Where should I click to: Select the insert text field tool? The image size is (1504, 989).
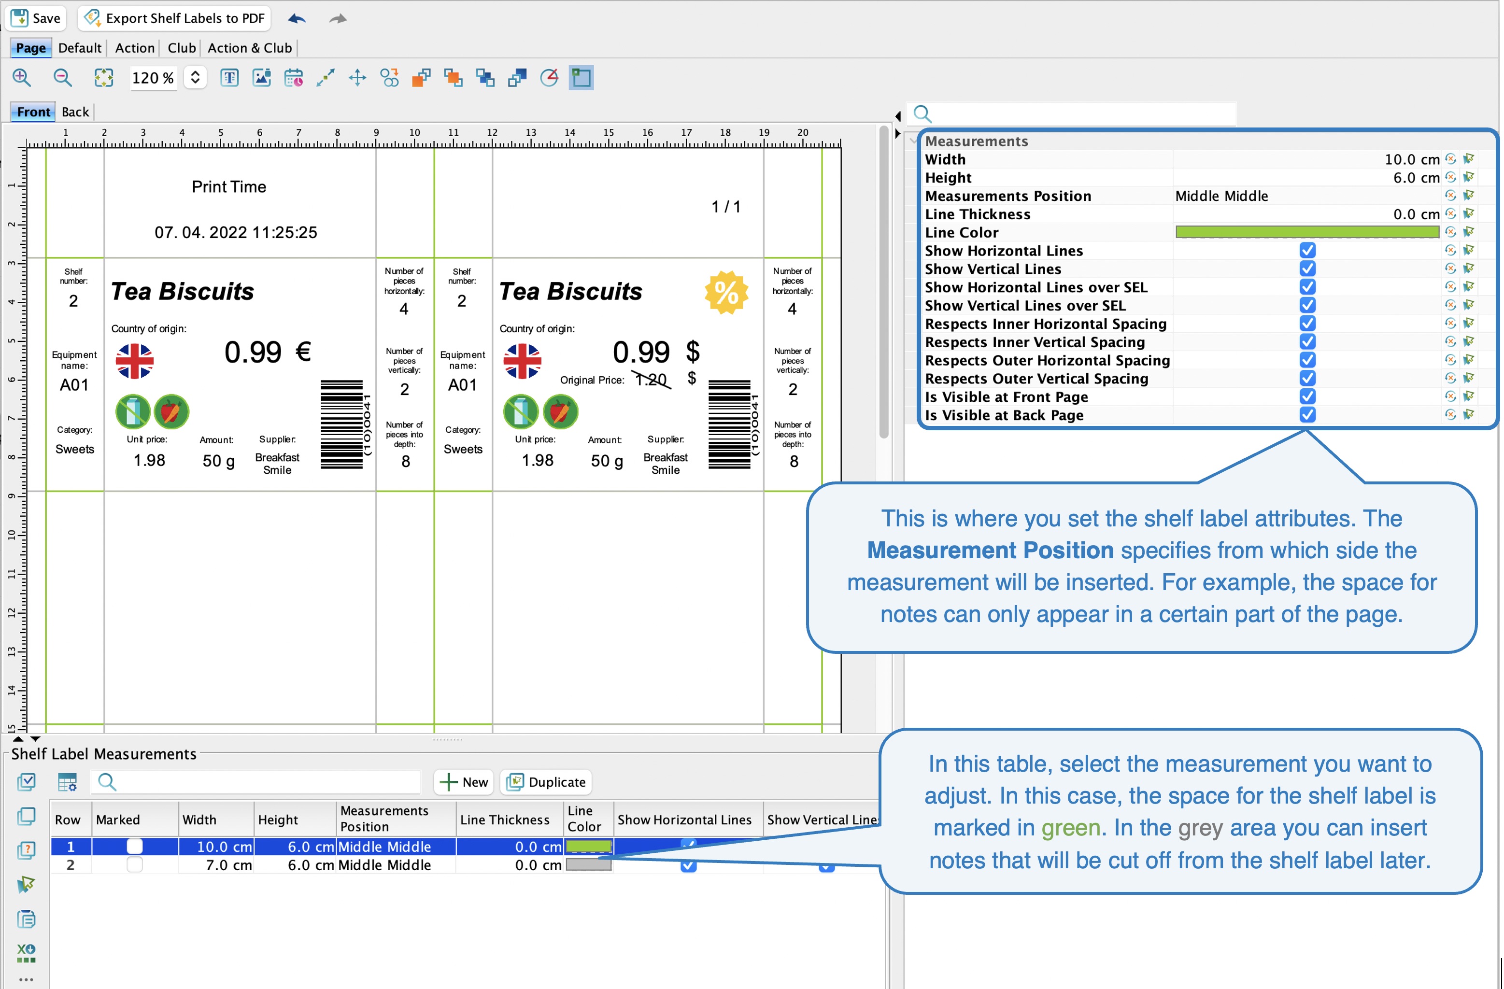coord(229,78)
